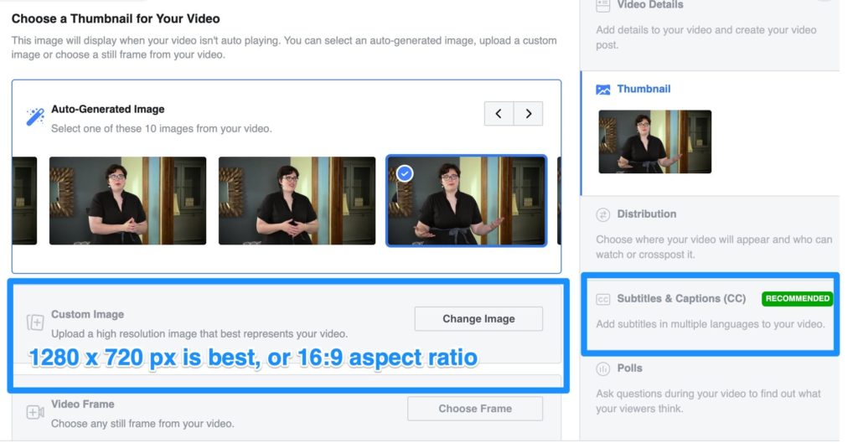Screen dimensions: 858x443
Task: Show next auto-generated images with right arrow
Action: click(x=528, y=114)
